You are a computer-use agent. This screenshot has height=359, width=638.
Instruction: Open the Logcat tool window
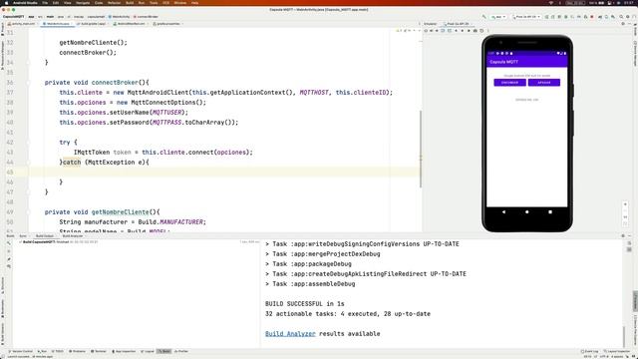pos(148,351)
